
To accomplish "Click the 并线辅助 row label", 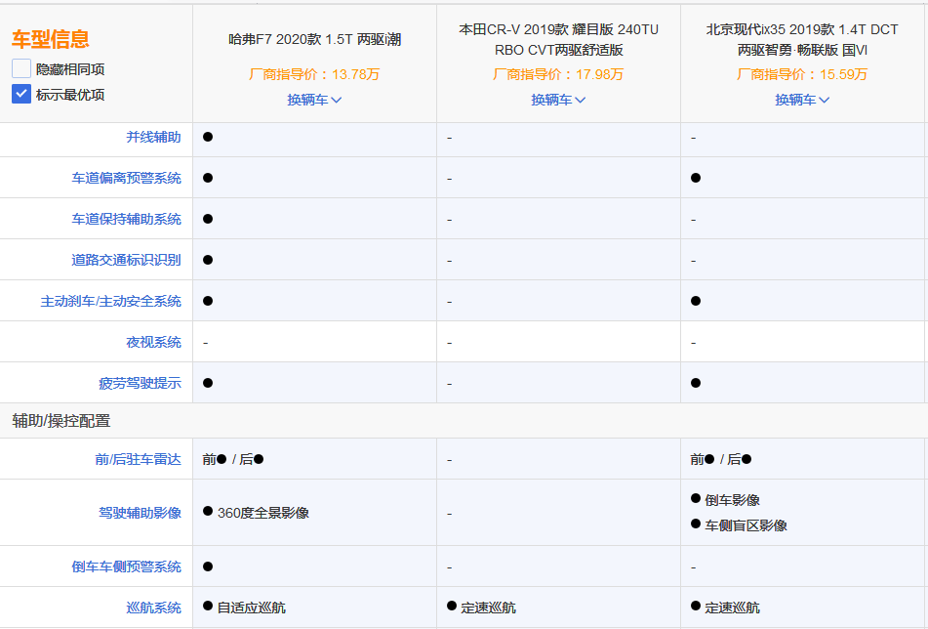I will click(153, 138).
